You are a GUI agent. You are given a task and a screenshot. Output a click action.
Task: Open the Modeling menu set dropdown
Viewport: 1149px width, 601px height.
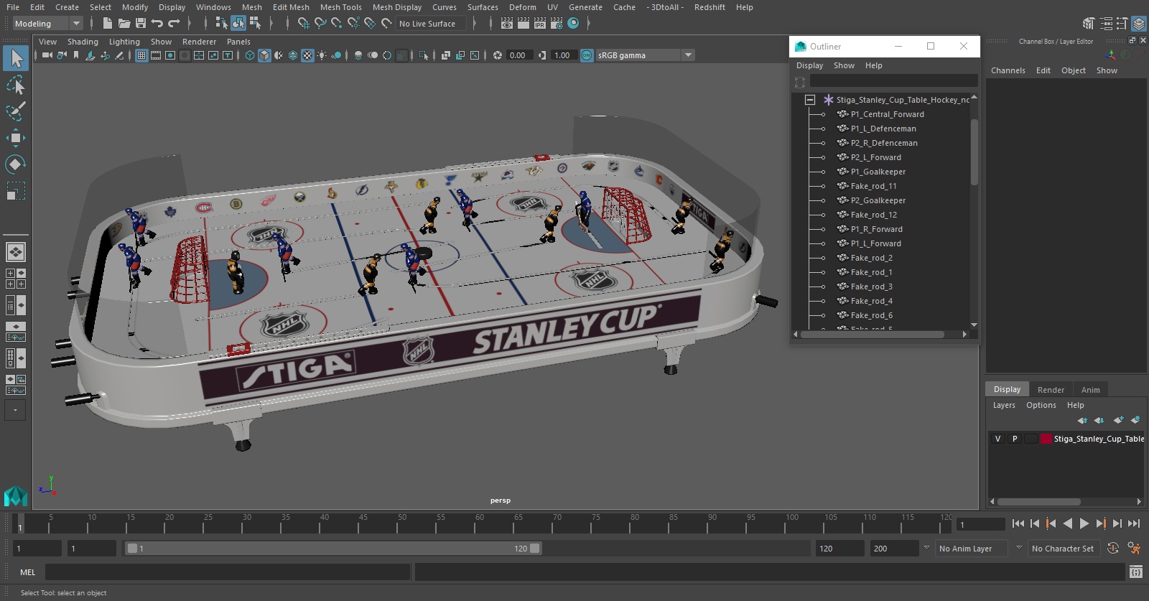point(48,24)
